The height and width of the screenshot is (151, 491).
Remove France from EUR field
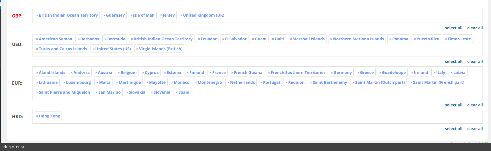tap(211, 73)
